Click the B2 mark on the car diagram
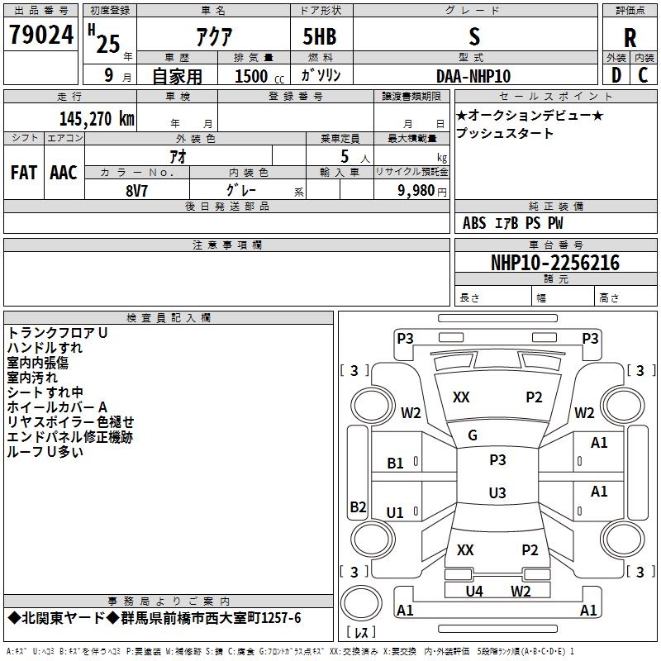The height and width of the screenshot is (661, 661). tap(358, 506)
